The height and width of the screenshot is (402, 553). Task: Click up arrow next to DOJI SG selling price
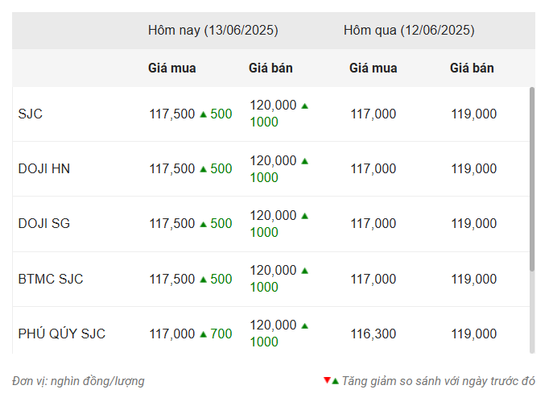[x=305, y=216]
